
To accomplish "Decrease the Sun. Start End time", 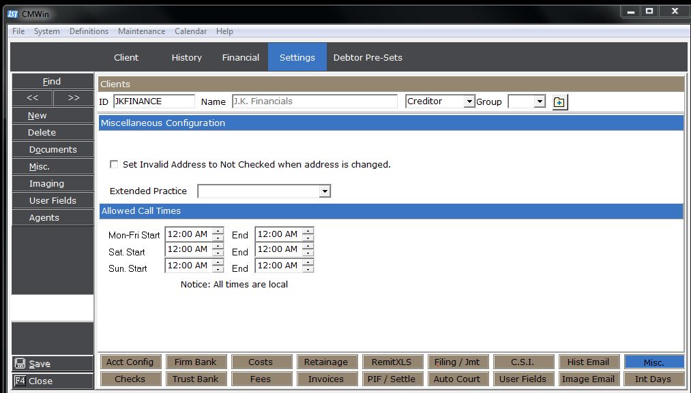I will (x=308, y=269).
